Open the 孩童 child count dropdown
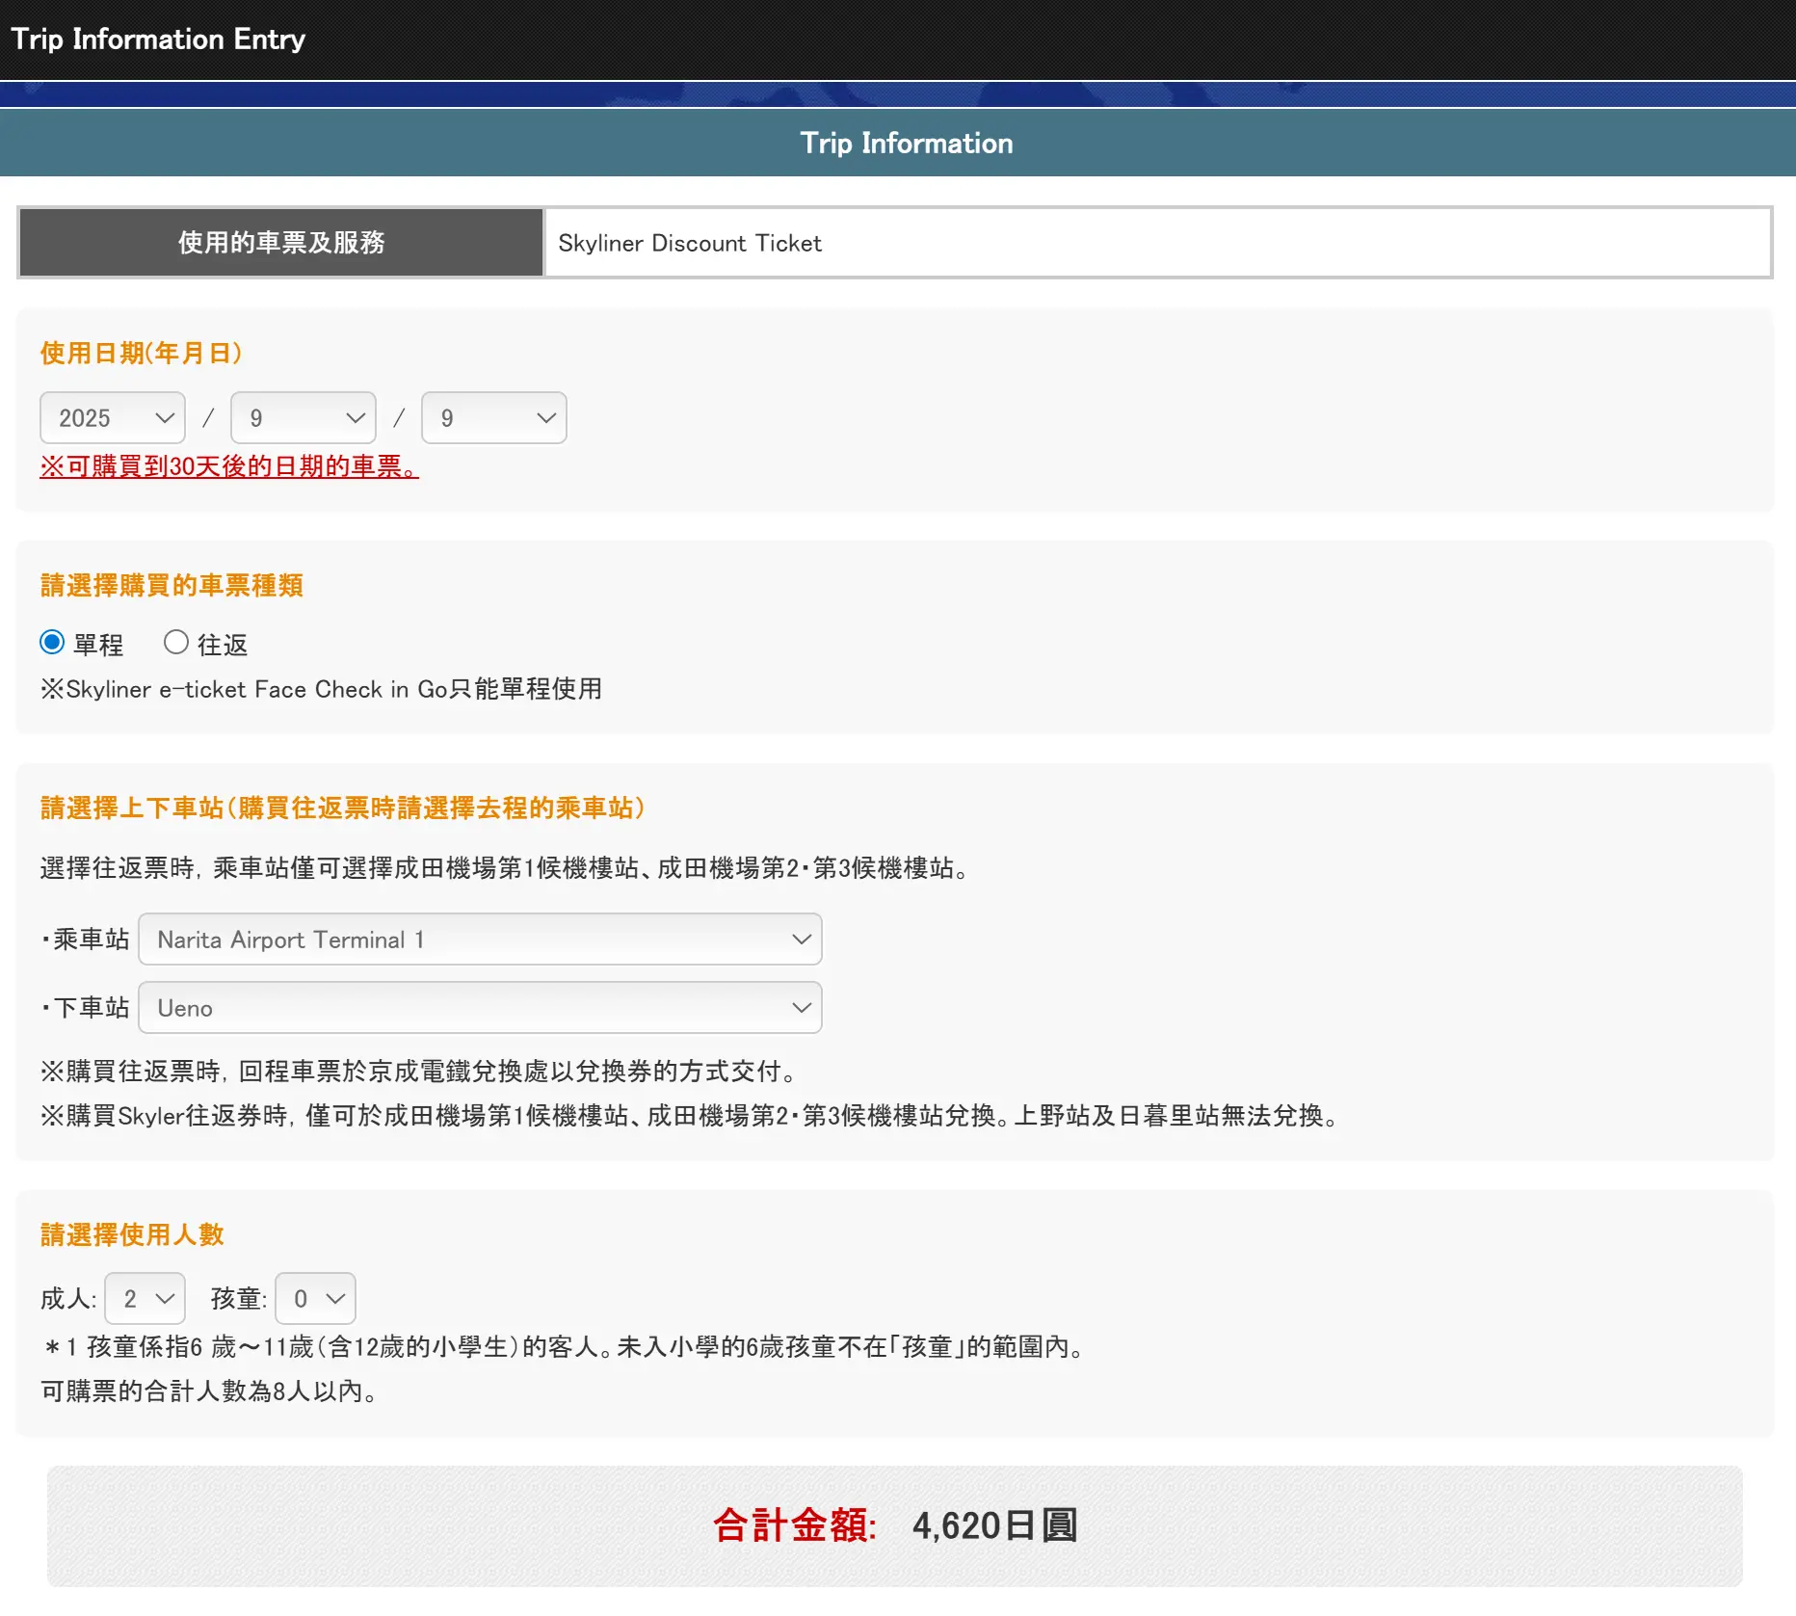The image size is (1796, 1616). click(315, 1299)
